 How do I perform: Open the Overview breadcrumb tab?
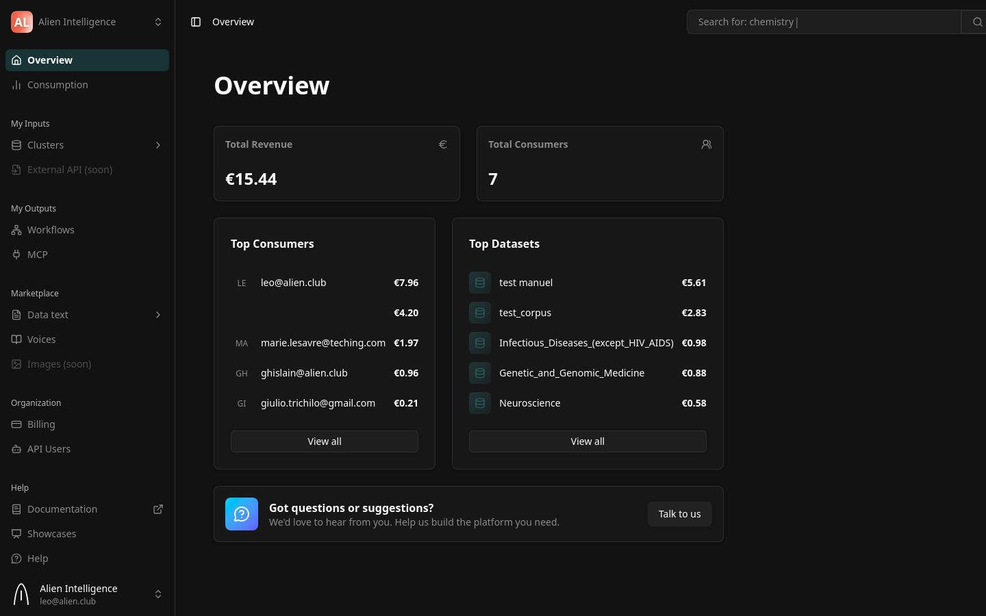tap(233, 22)
